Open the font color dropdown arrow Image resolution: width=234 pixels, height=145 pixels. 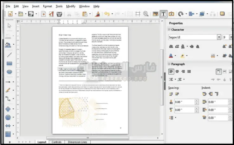click(175, 56)
